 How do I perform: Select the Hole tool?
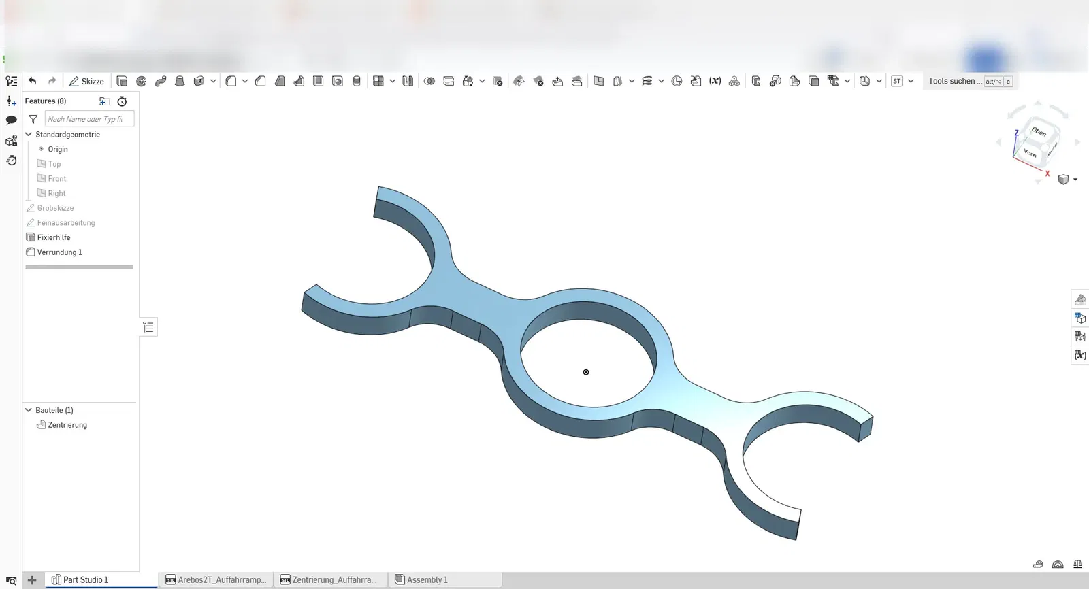click(337, 81)
